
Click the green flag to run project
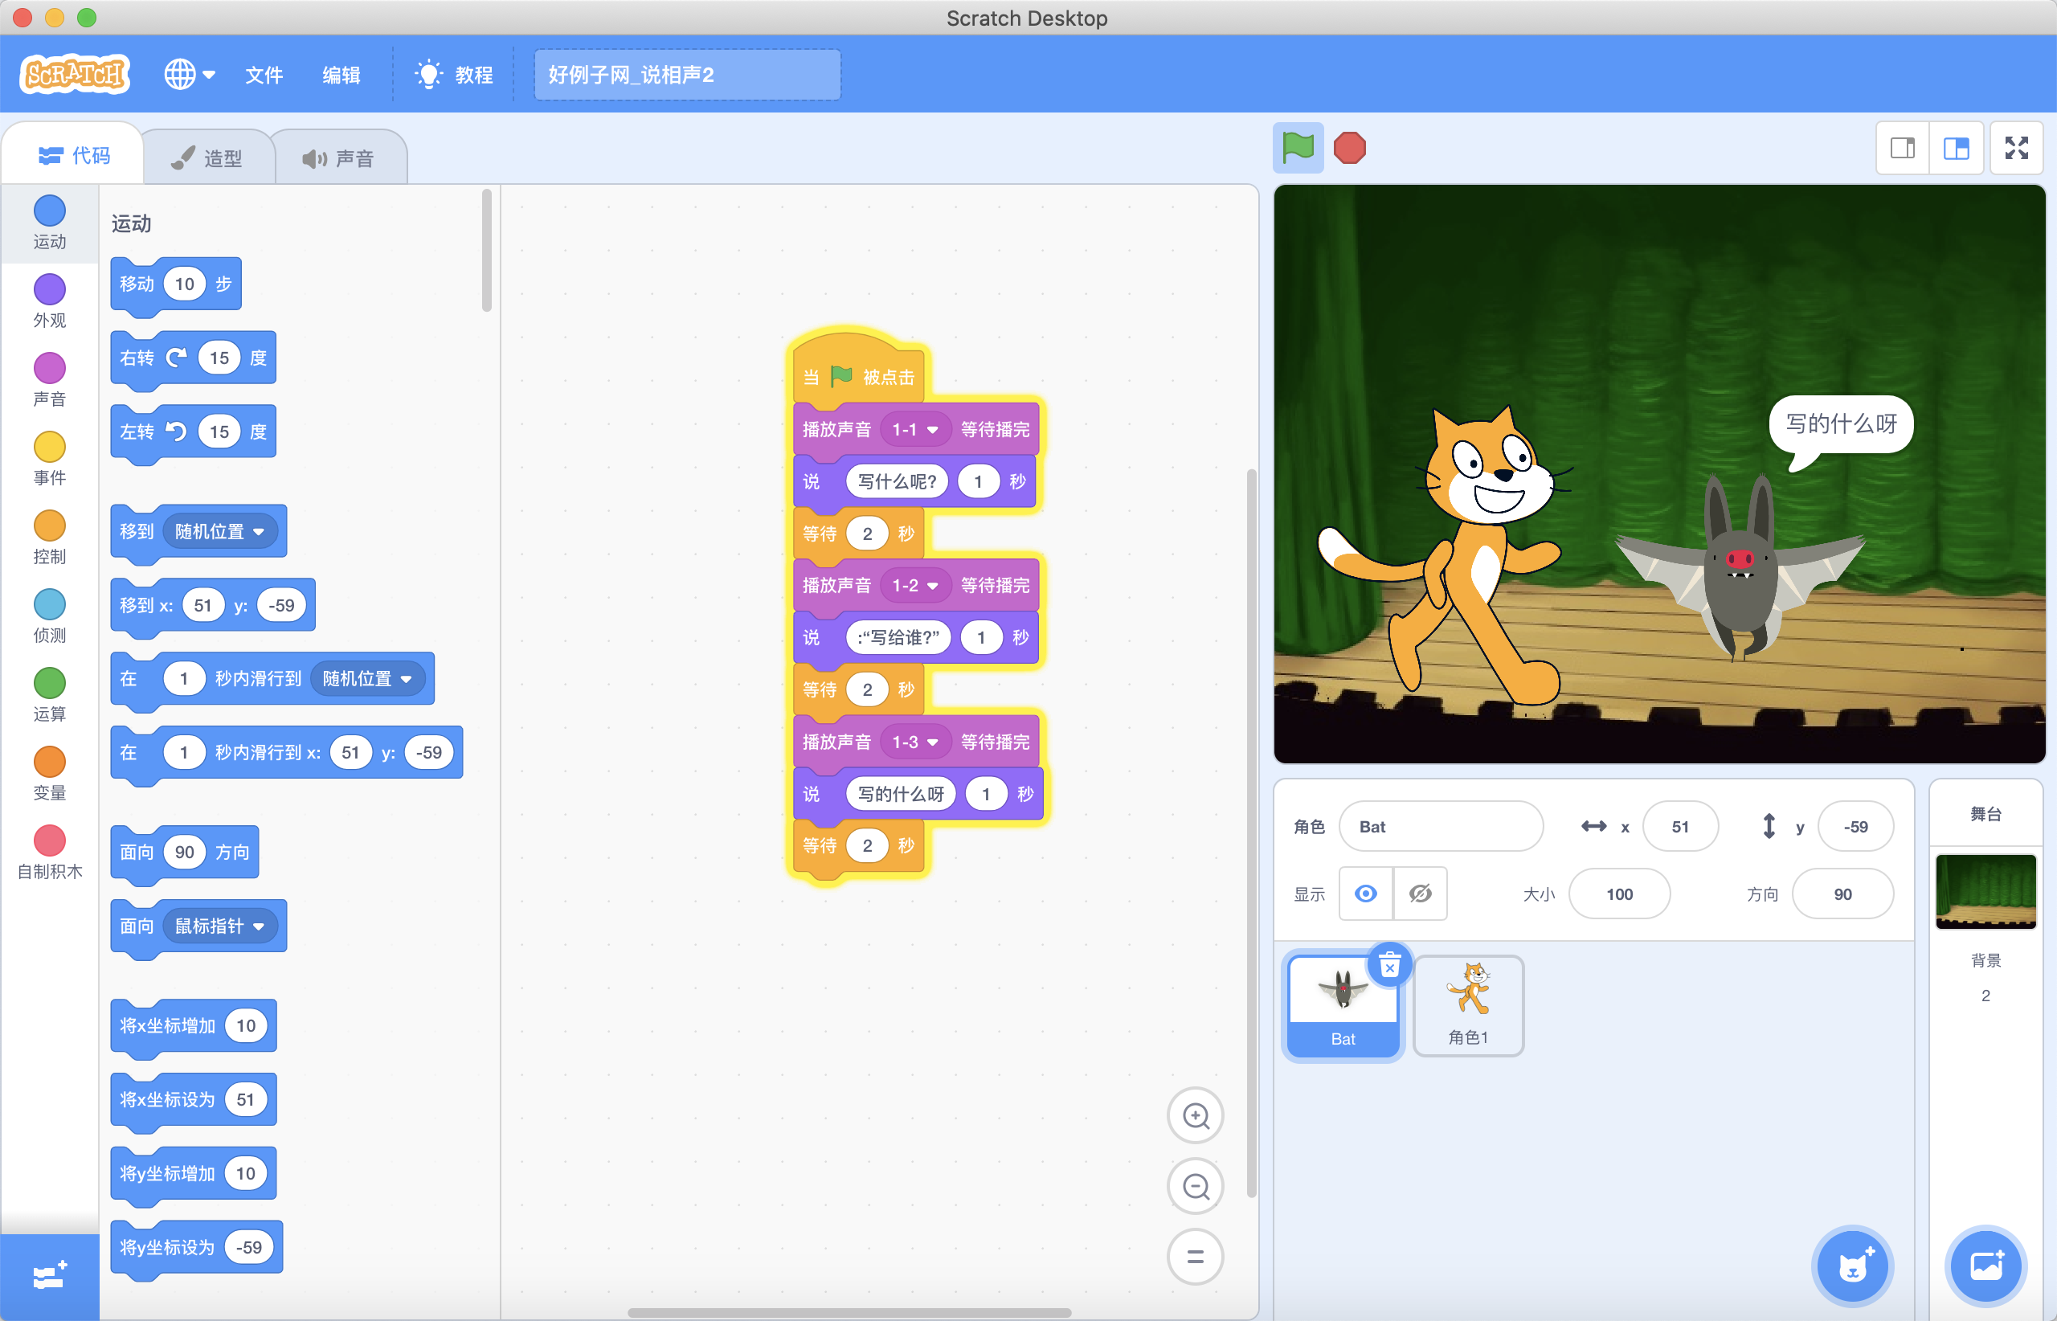pyautogui.click(x=1297, y=149)
